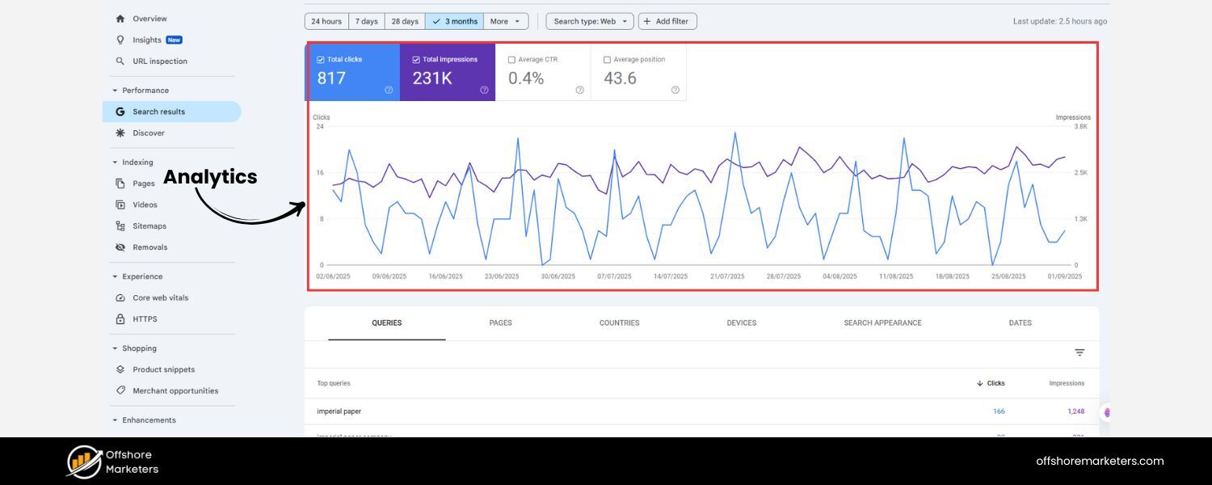Switch to the Devices tab
Viewport: 1212px width, 485px height.
click(x=741, y=323)
